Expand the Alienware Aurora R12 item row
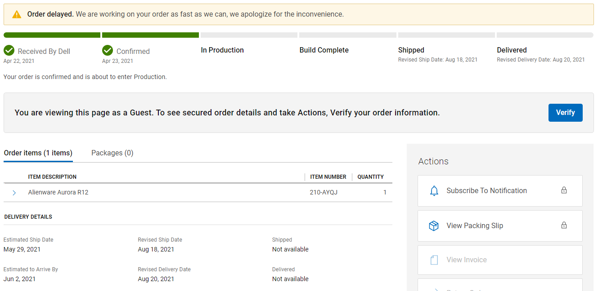This screenshot has height=291, width=598. (x=14, y=193)
